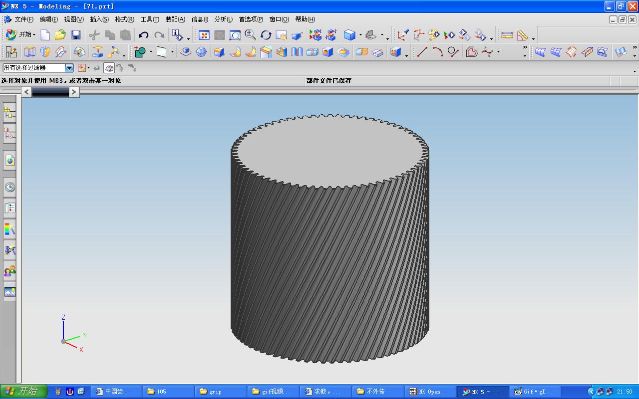The width and height of the screenshot is (639, 399).
Task: Click the Open file folder icon
Action: tap(60, 35)
